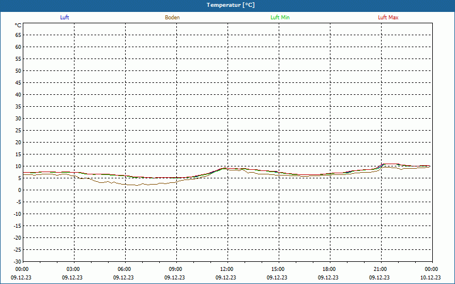Image resolution: width=455 pixels, height=284 pixels.
Task: Click the 35 y-axis value
Action: [18, 107]
